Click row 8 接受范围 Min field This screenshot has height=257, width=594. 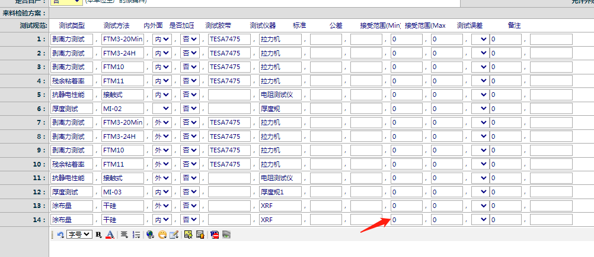point(407,136)
